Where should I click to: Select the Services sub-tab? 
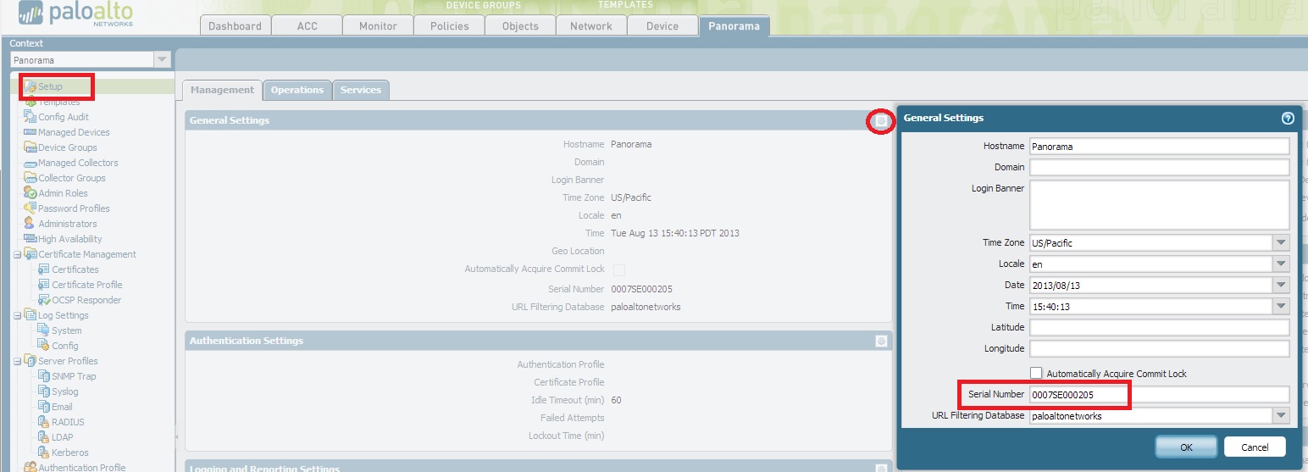click(x=361, y=90)
